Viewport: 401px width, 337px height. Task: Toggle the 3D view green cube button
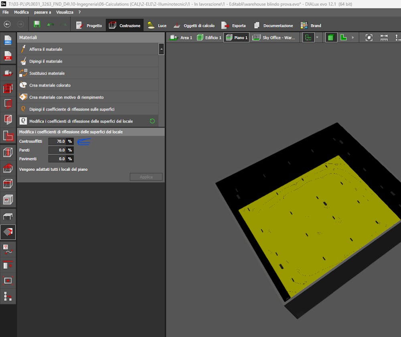(331, 37)
